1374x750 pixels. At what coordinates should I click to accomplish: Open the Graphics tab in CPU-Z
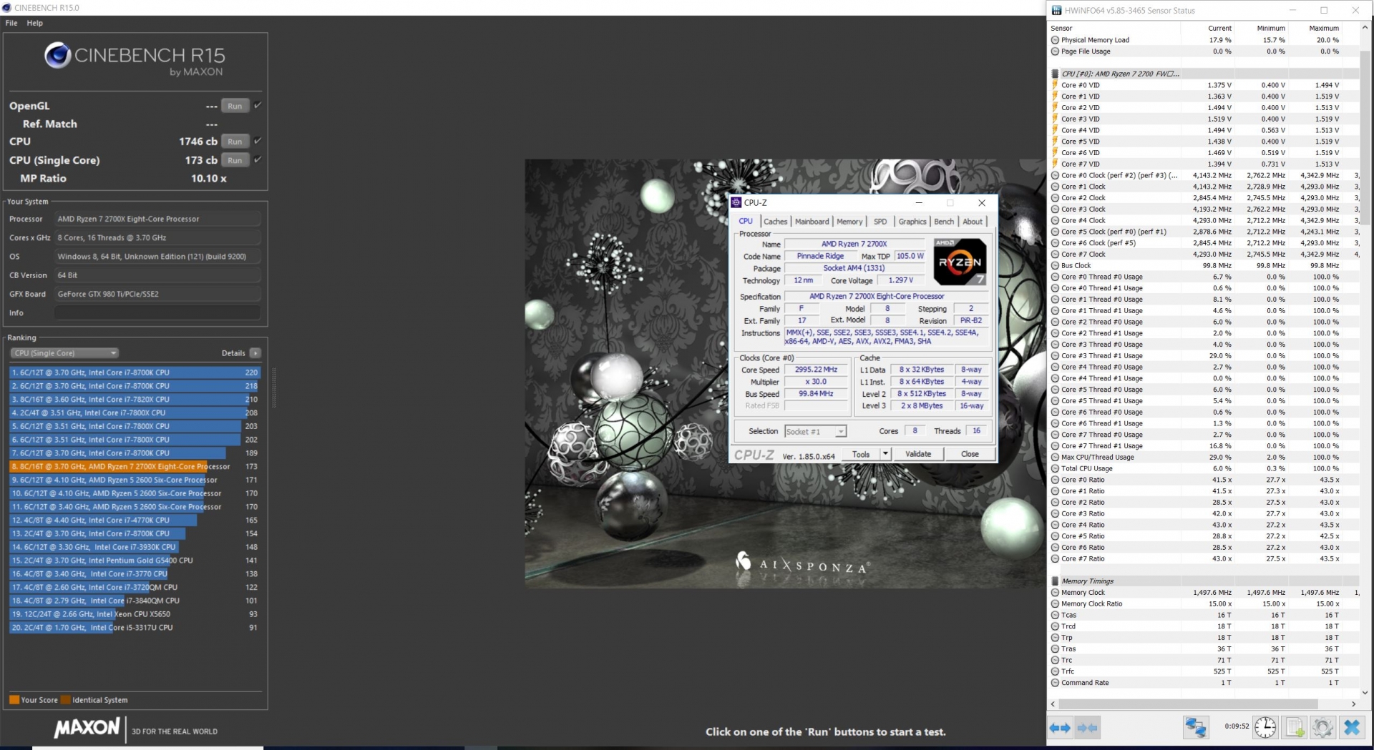tap(912, 222)
